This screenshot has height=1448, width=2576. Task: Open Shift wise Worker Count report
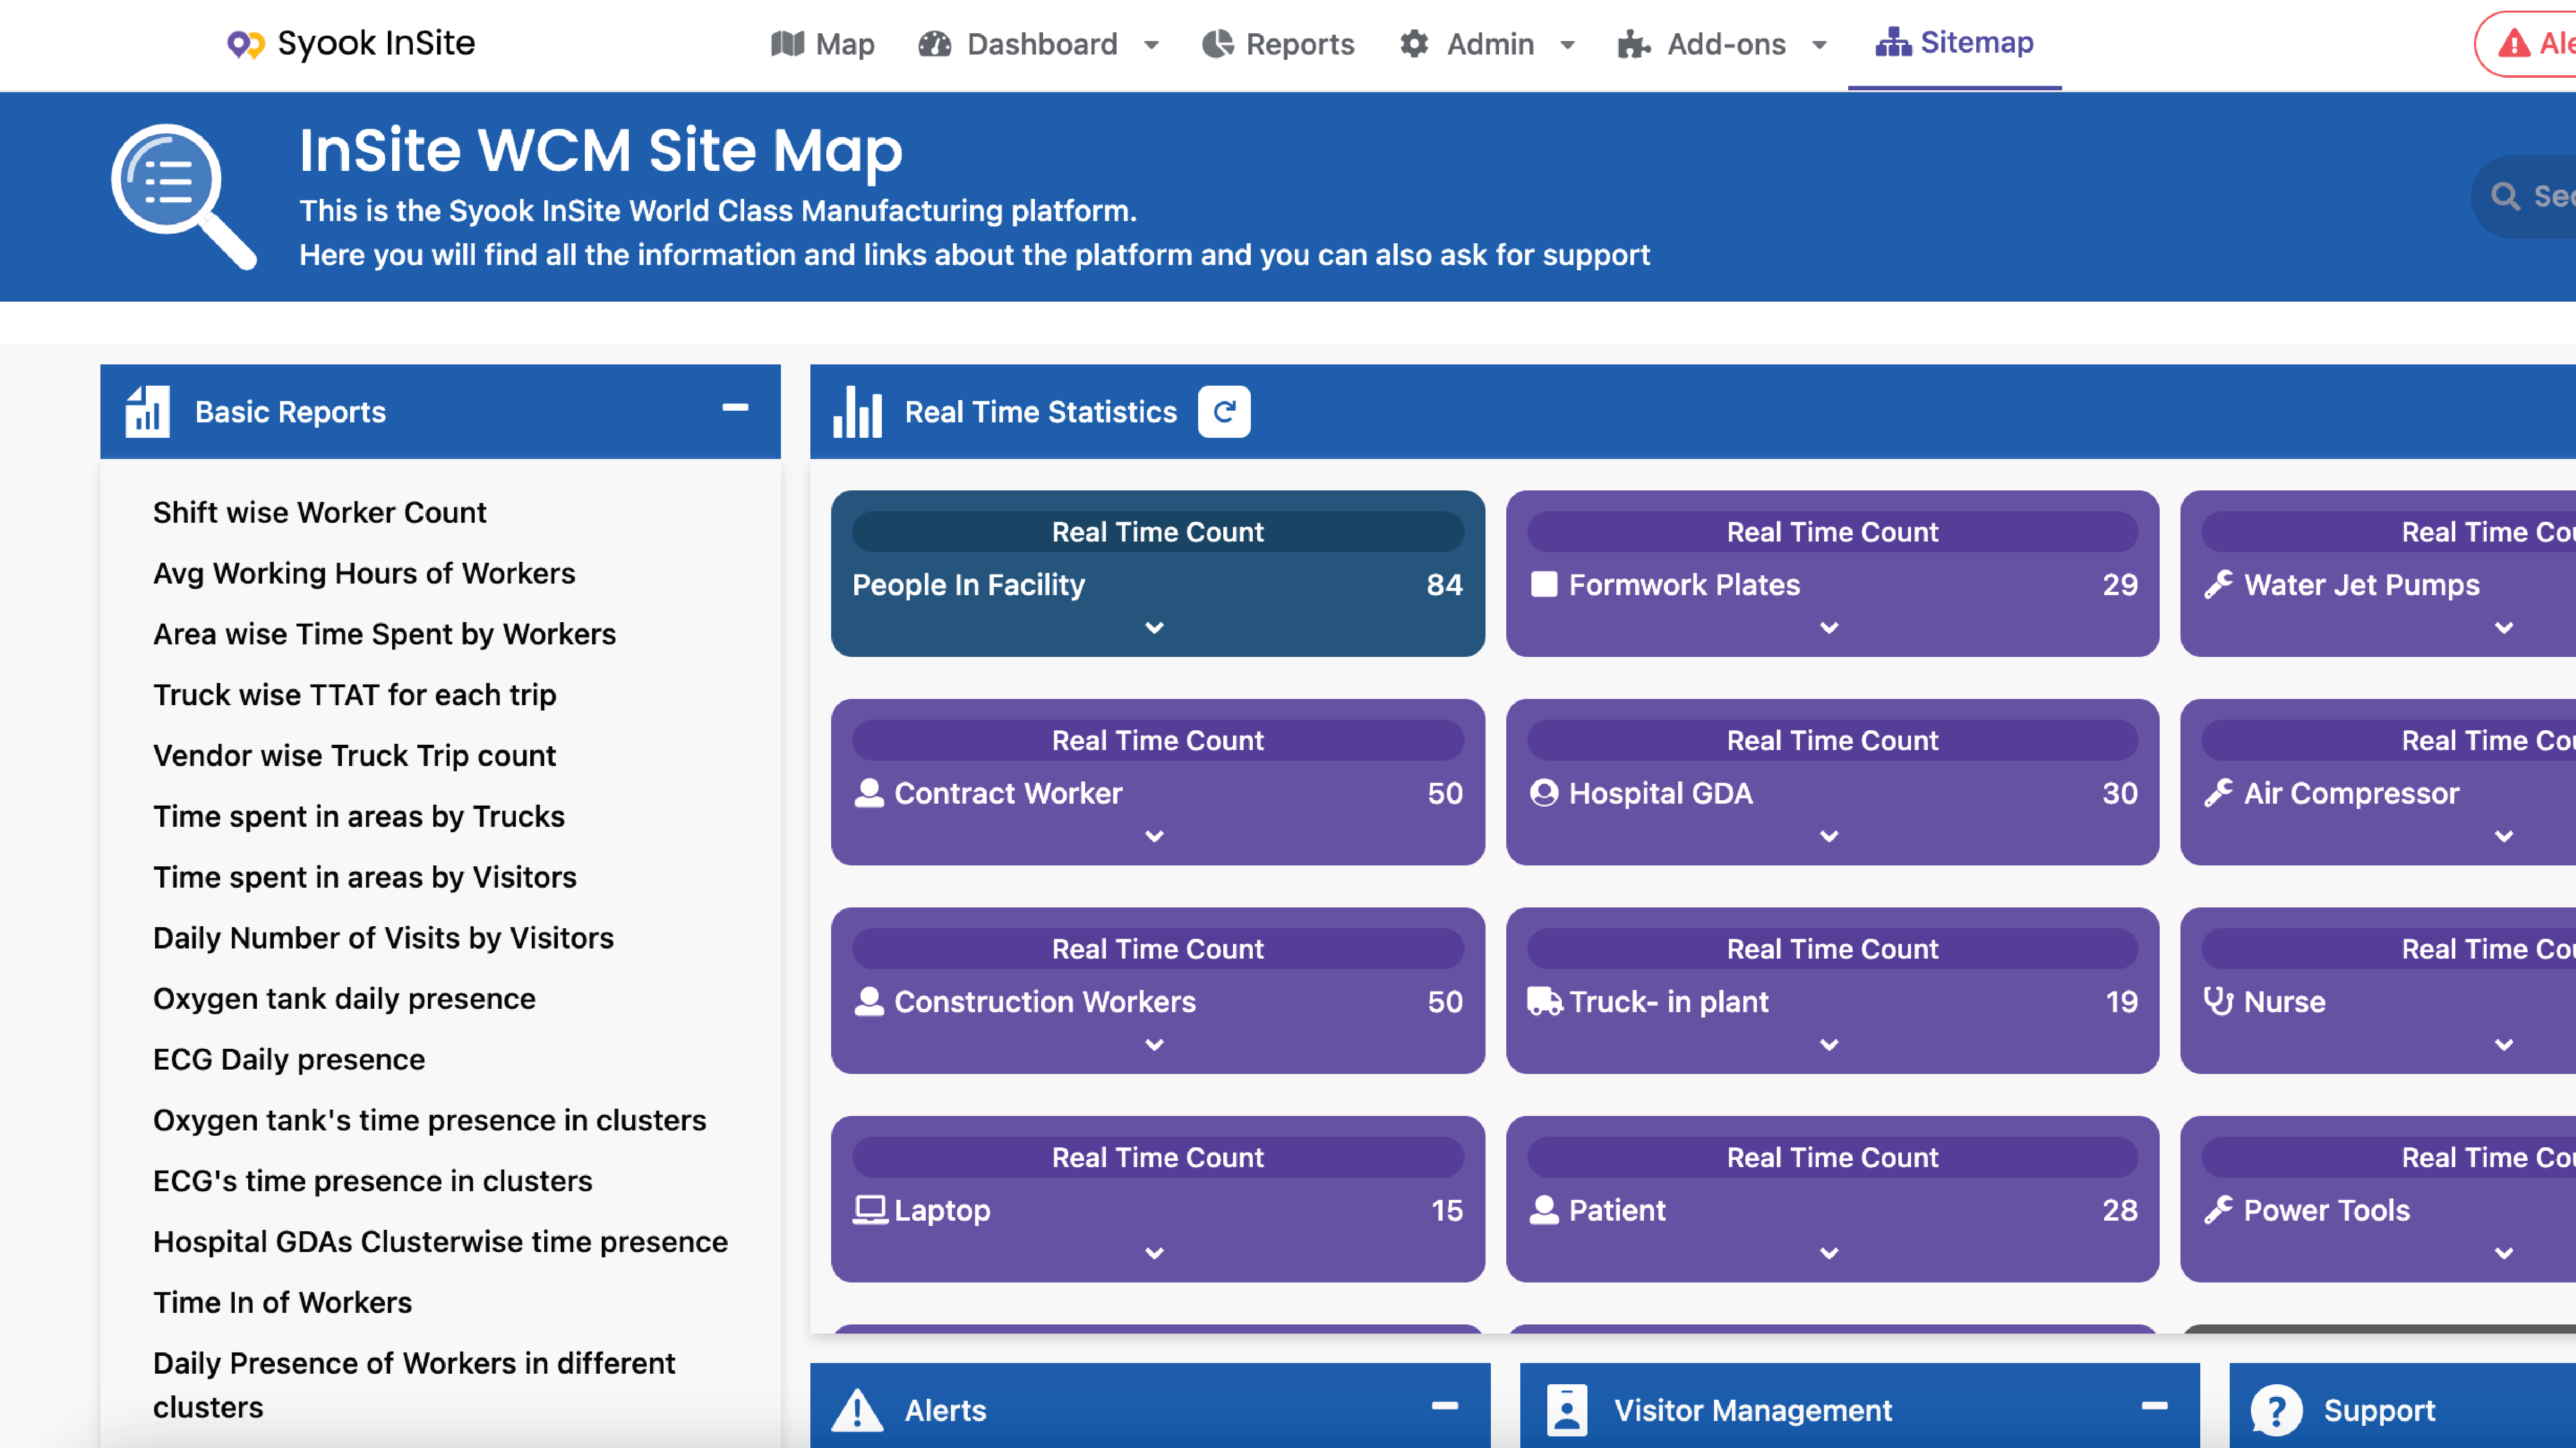(319, 513)
